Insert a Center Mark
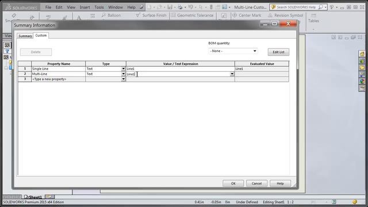 (247, 16)
